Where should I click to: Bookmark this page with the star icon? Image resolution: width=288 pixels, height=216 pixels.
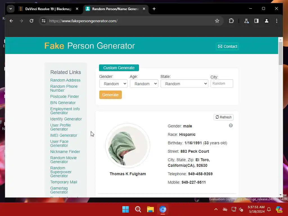(x=217, y=21)
